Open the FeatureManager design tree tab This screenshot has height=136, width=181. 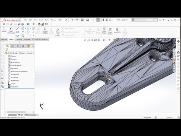pos(8,46)
